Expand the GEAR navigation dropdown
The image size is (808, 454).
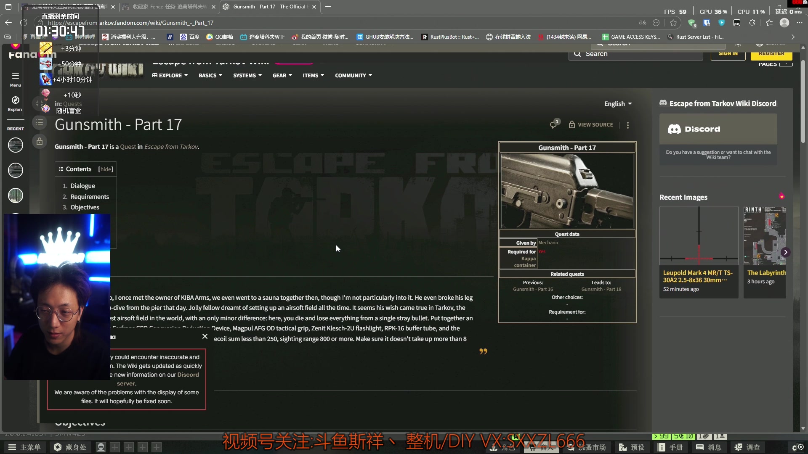coord(282,75)
